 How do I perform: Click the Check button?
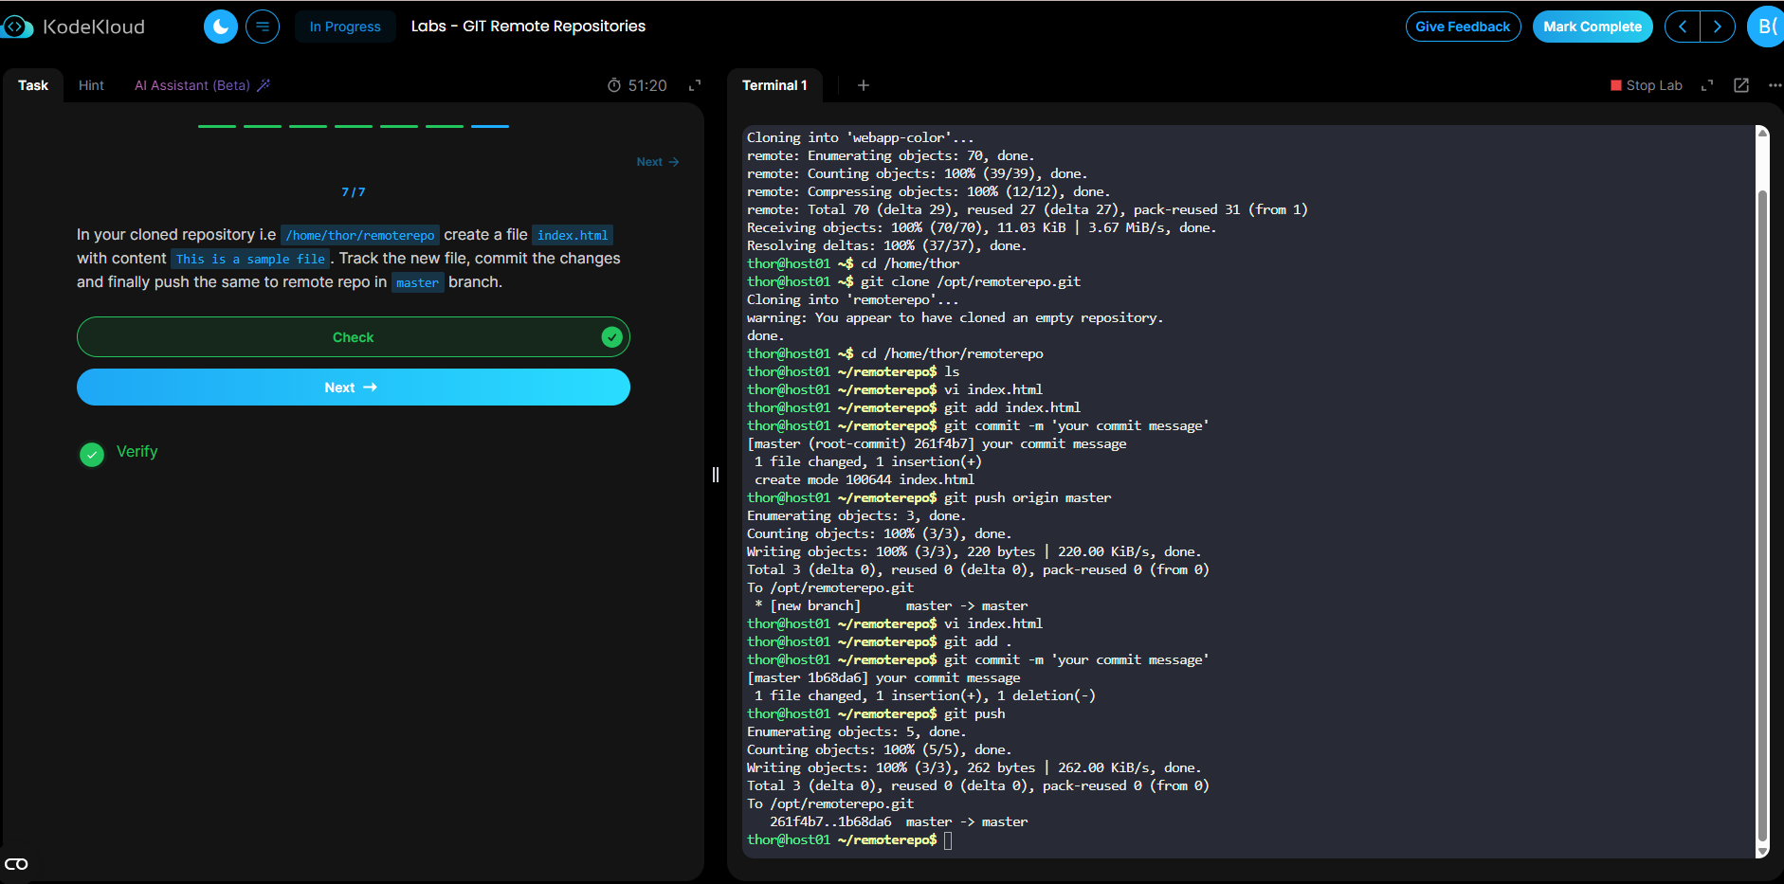[353, 337]
